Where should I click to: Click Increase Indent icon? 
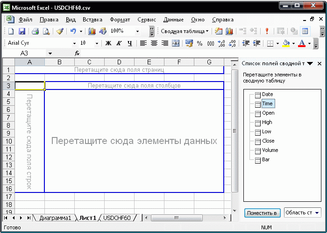pyautogui.click(x=256, y=43)
